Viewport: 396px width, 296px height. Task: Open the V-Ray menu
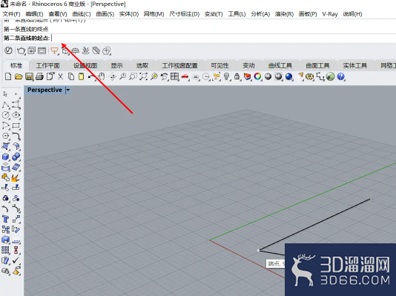coord(330,14)
